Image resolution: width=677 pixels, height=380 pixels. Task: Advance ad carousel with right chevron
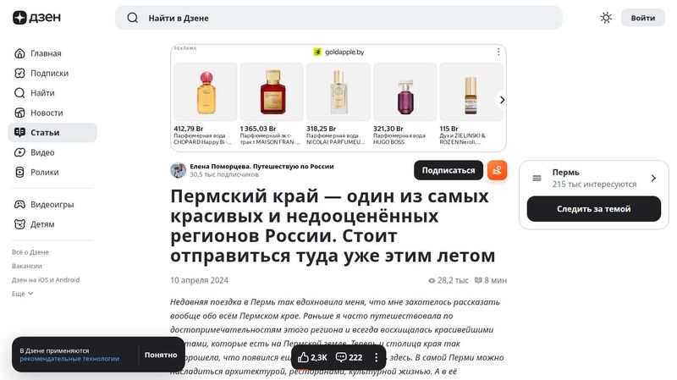pyautogui.click(x=502, y=100)
